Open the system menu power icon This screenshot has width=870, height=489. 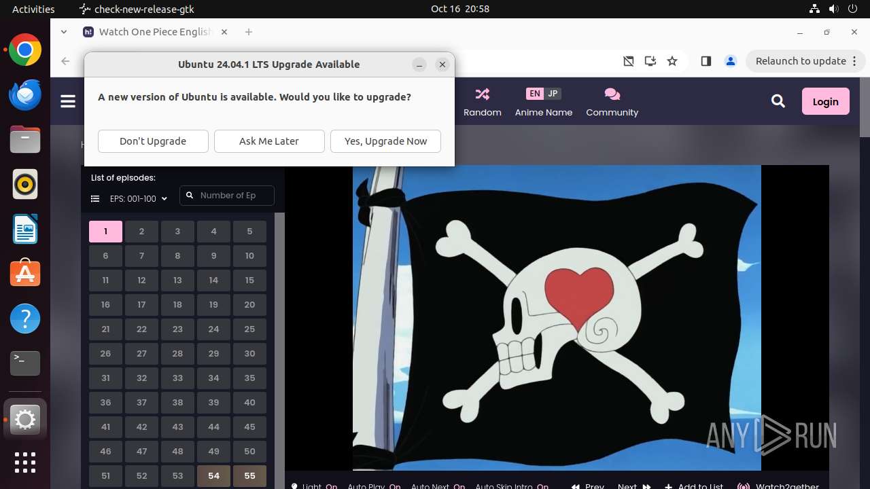pyautogui.click(x=851, y=9)
